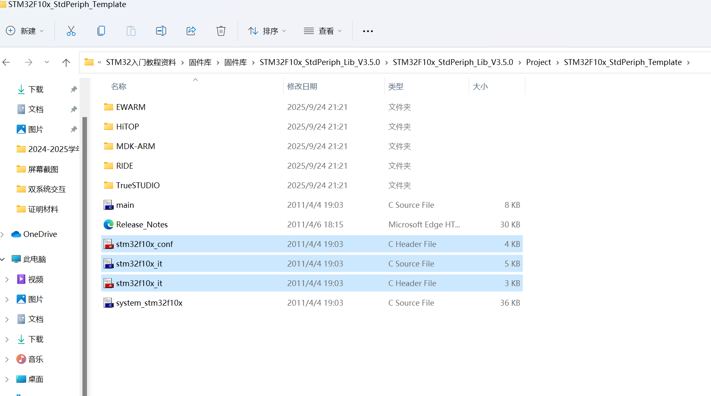The image size is (711, 396).
Task: Open the three-dot more options menu
Action: point(368,31)
